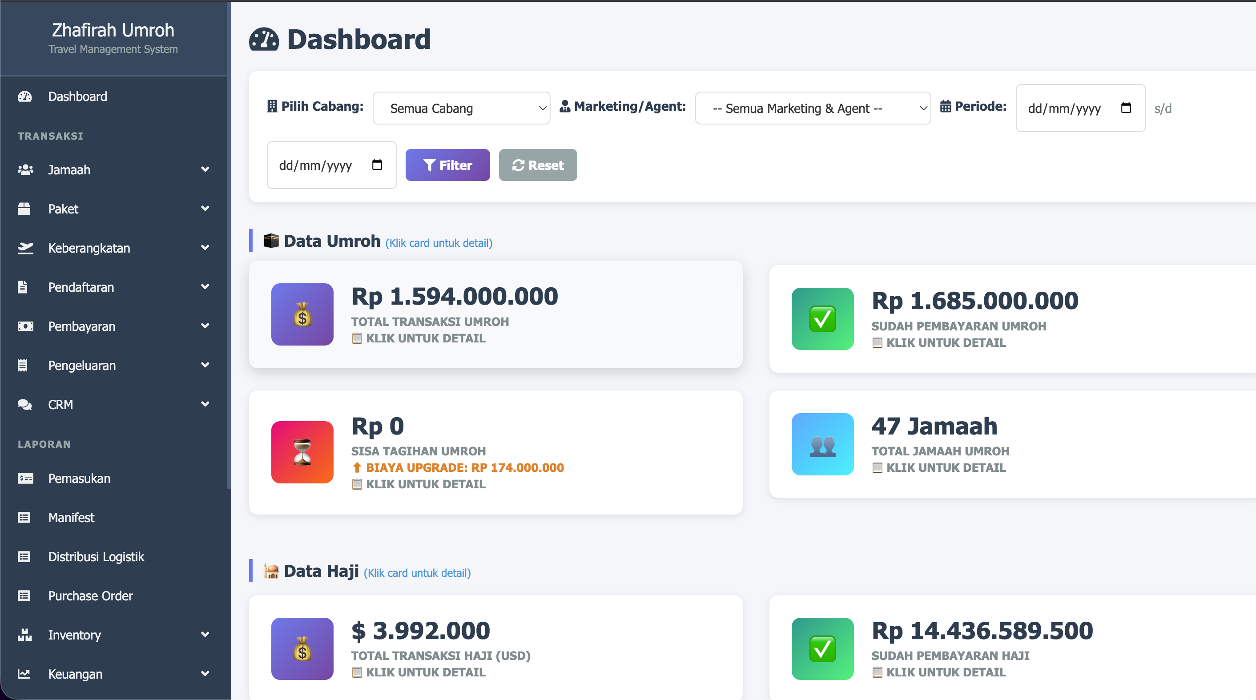
Task: Expand the Keuangan menu chevron
Action: click(x=205, y=674)
